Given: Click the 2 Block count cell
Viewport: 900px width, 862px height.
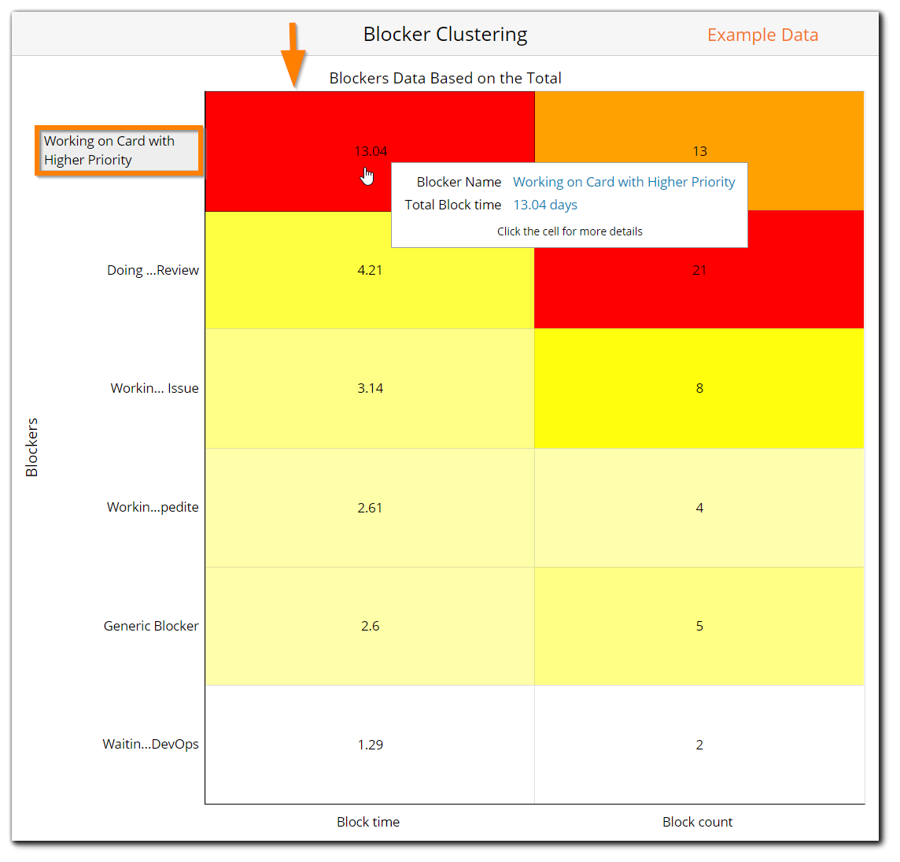Looking at the screenshot, I should pyautogui.click(x=699, y=744).
